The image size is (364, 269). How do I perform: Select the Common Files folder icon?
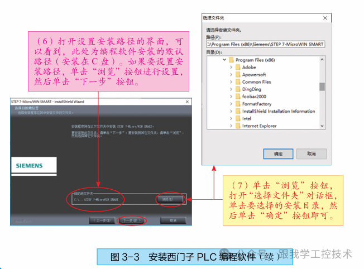(x=238, y=82)
